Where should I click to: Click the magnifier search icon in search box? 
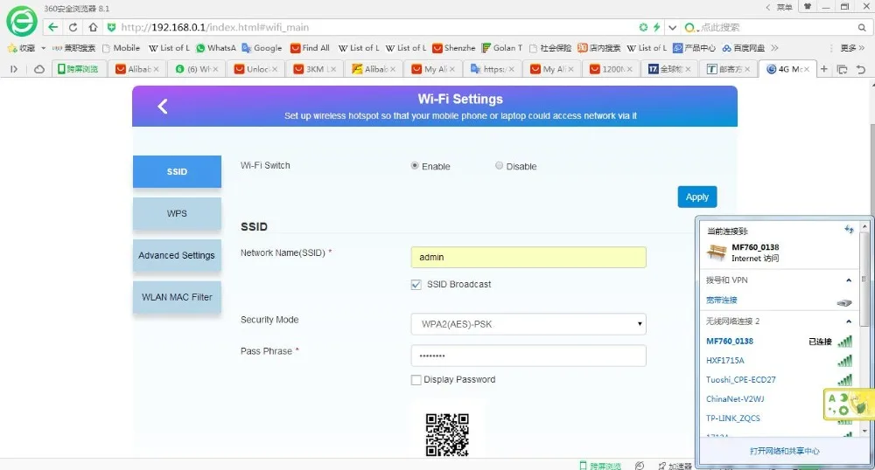coord(862,27)
